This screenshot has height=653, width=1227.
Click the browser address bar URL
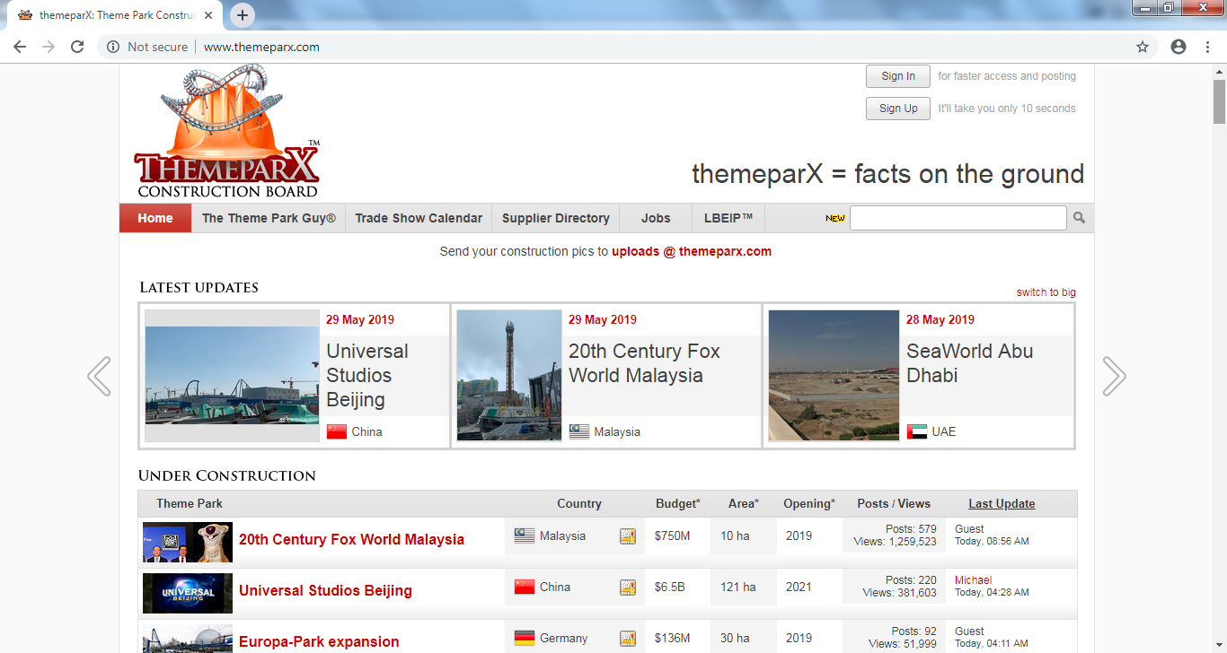[261, 47]
